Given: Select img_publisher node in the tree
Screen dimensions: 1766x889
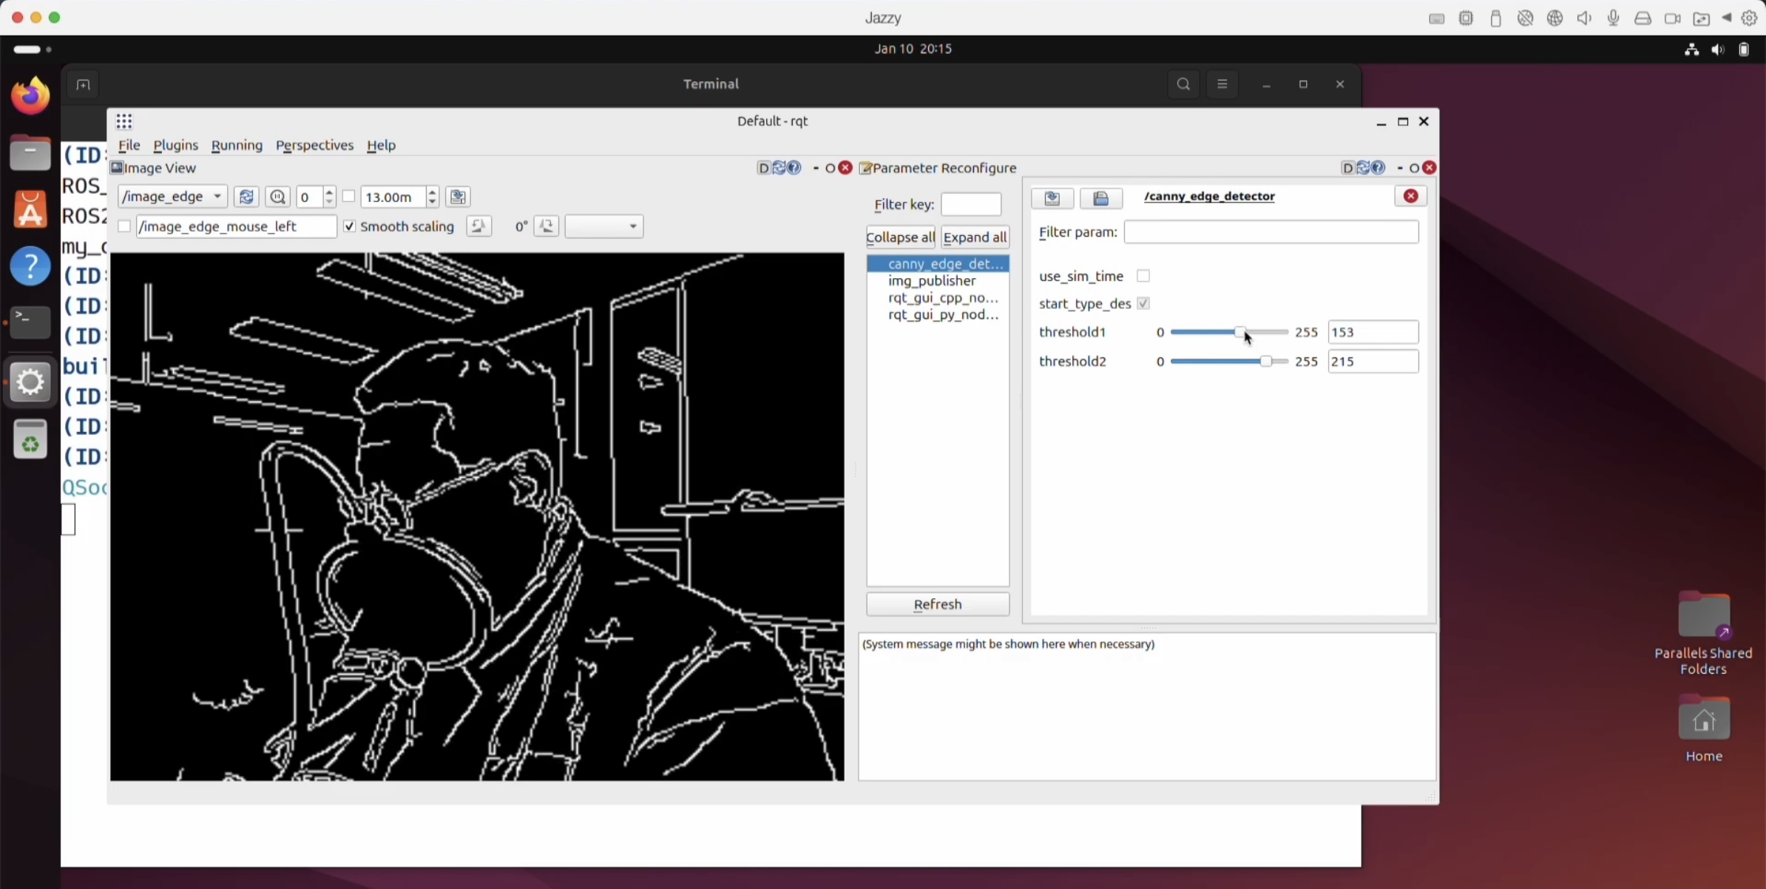Looking at the screenshot, I should pyautogui.click(x=932, y=281).
